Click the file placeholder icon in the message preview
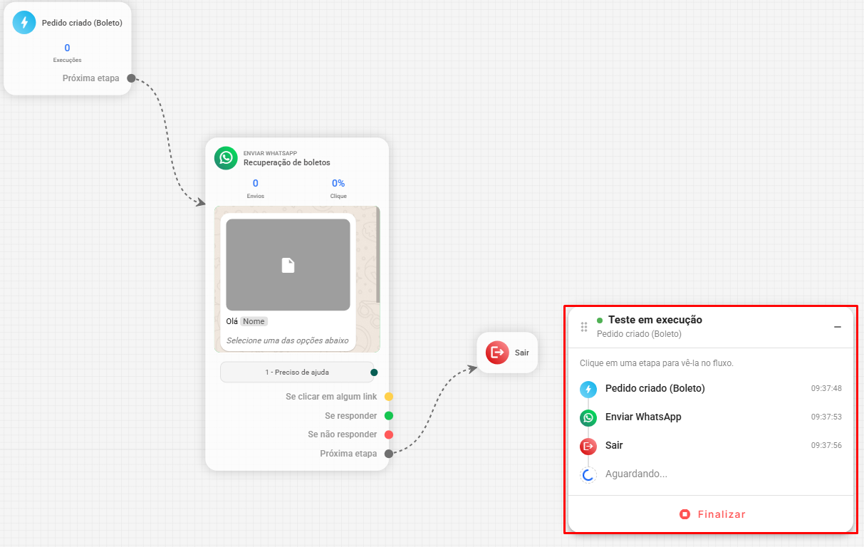The image size is (864, 547). point(288,265)
